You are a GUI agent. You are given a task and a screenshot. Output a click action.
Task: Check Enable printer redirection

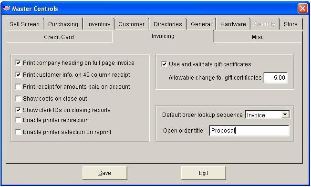(18, 120)
